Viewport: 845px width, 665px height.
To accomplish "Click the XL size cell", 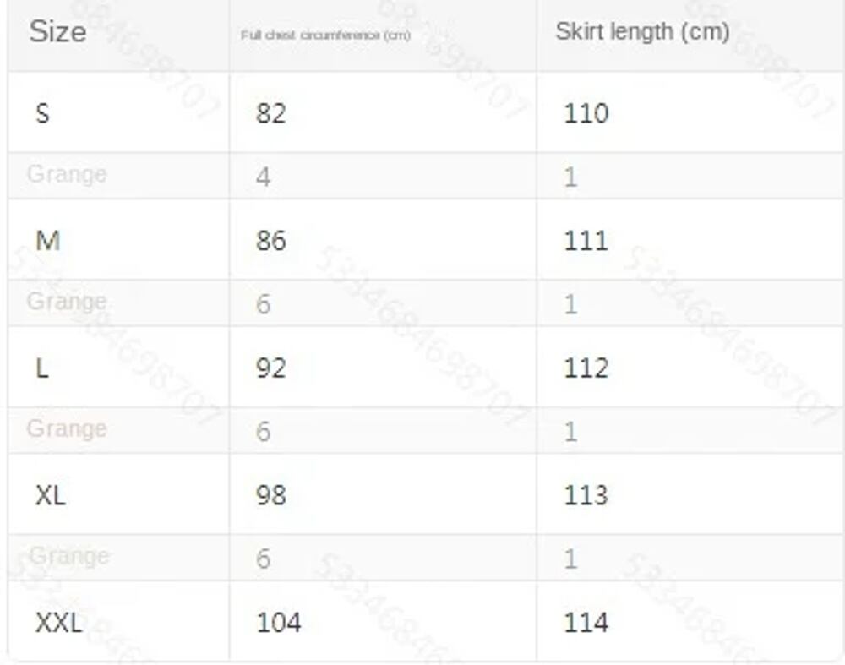I will [50, 494].
